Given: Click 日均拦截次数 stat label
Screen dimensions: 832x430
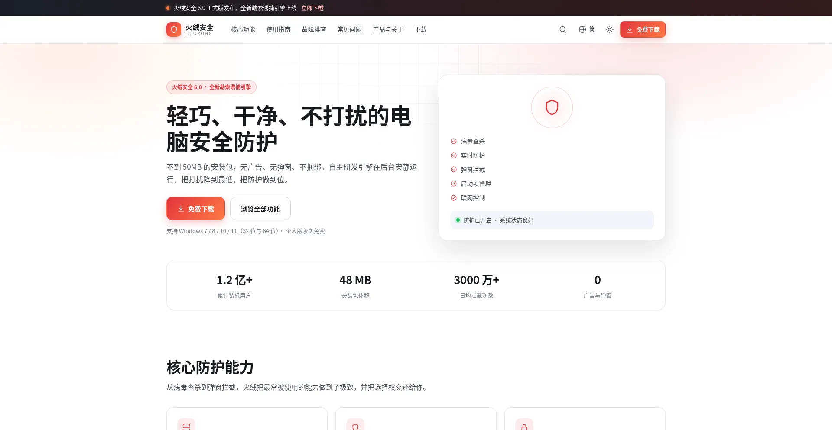Looking at the screenshot, I should (477, 296).
